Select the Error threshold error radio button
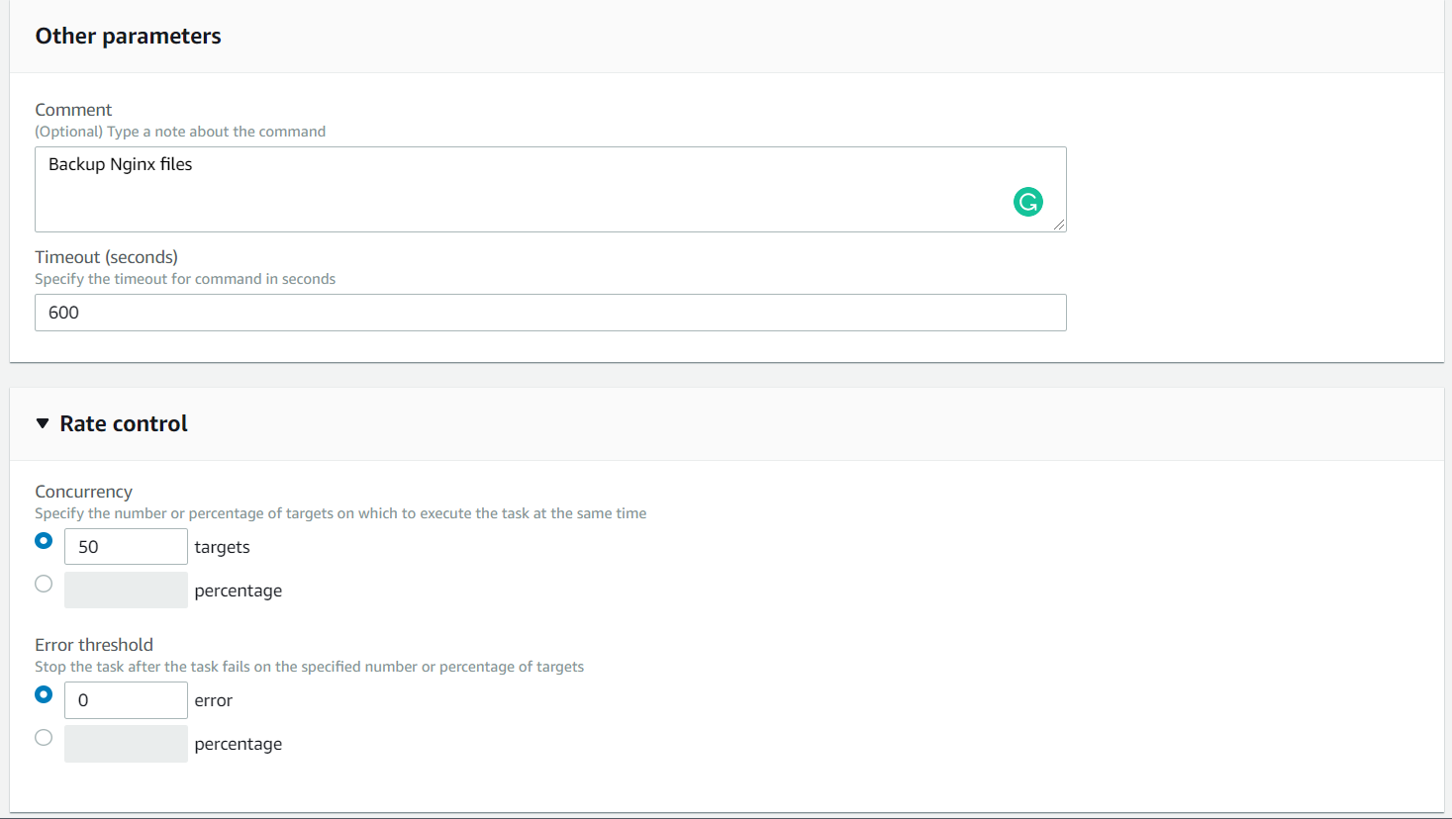 [44, 694]
